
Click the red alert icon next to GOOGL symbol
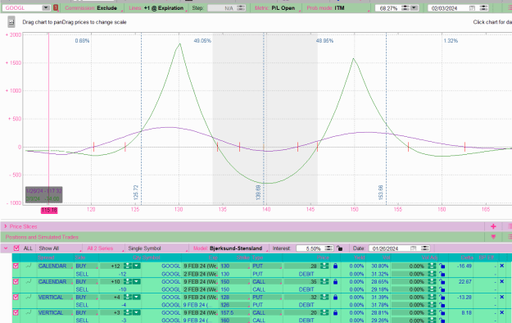56,8
